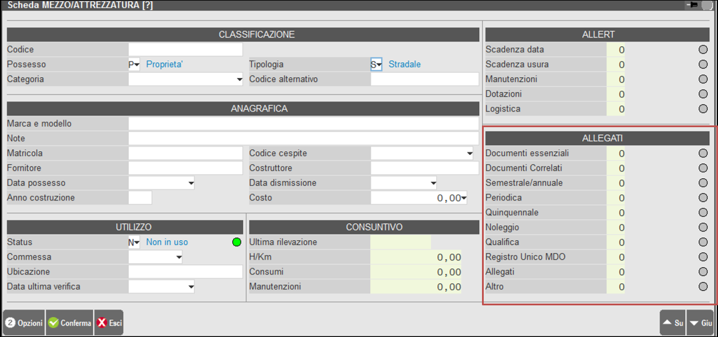
Task: Click the Registro Unico MDO circle
Action: pyautogui.click(x=703, y=257)
